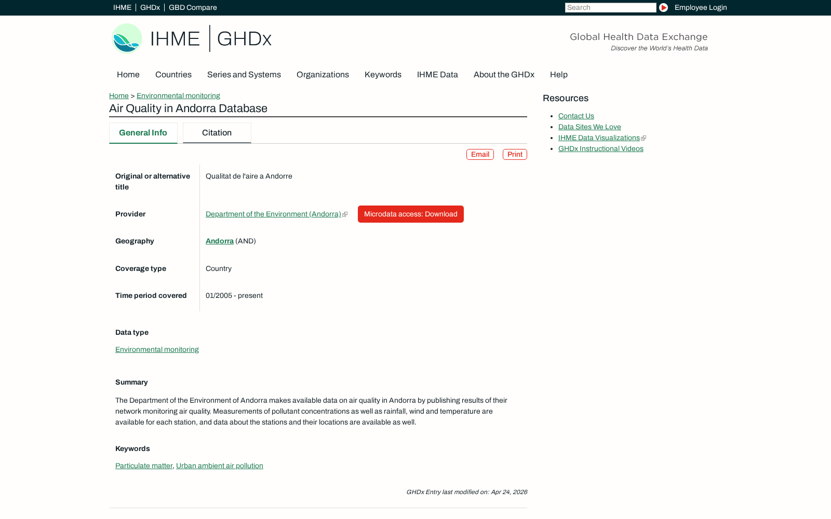Follow the Home breadcrumb link
831x519 pixels.
pos(119,96)
